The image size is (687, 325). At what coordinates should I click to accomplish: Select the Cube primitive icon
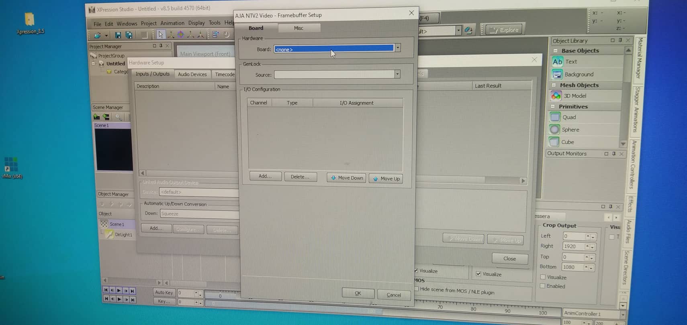[x=554, y=142]
